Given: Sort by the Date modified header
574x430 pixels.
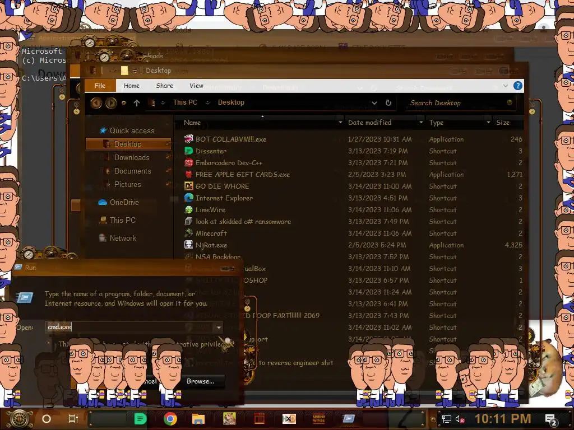Looking at the screenshot, I should click(x=370, y=123).
